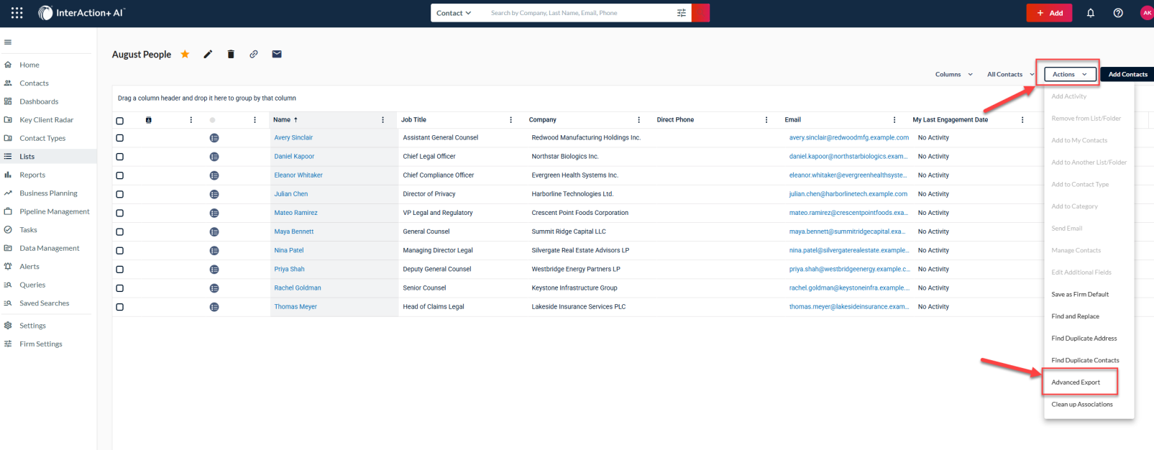This screenshot has height=450, width=1154.
Task: Select Save as Firm Default item
Action: pos(1080,294)
